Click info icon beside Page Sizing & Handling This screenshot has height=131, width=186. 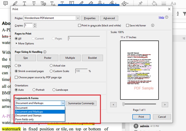tap(45, 52)
